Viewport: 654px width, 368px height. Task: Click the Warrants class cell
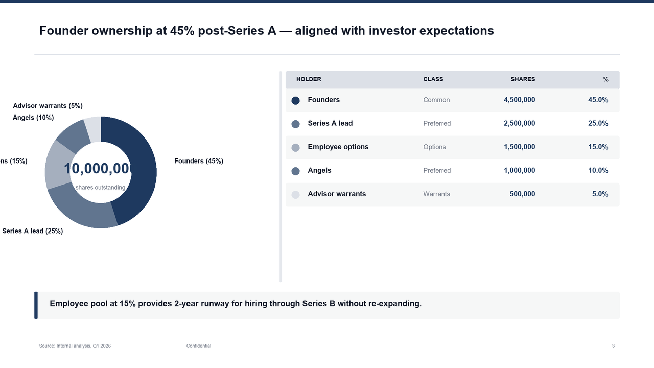[436, 194]
